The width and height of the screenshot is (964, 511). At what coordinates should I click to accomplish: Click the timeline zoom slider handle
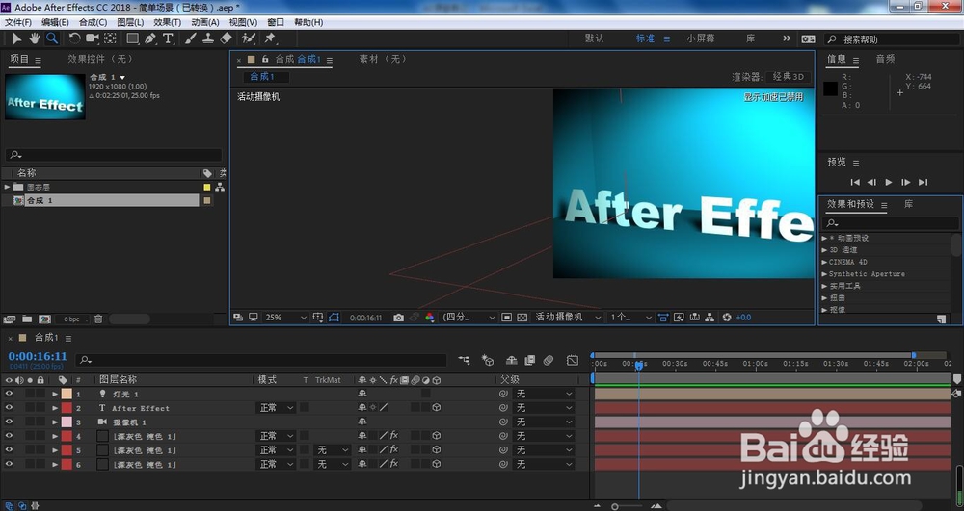click(x=615, y=507)
